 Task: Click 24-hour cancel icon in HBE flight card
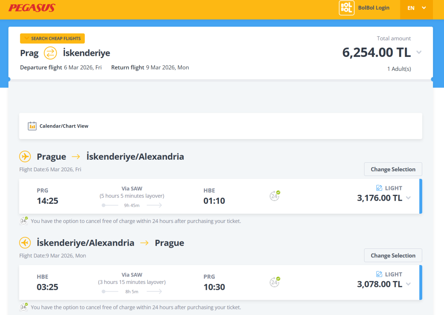[274, 282]
